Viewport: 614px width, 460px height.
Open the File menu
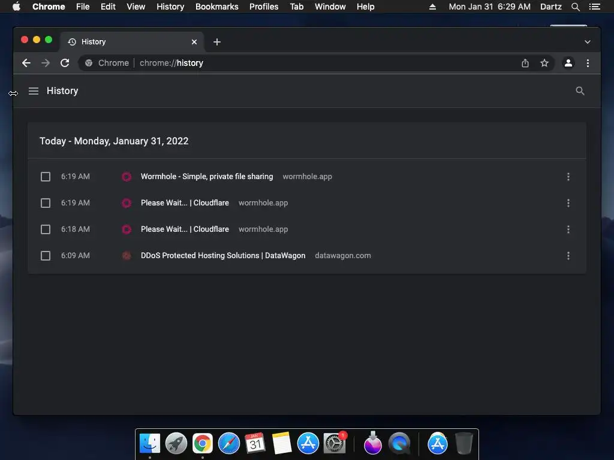click(83, 7)
